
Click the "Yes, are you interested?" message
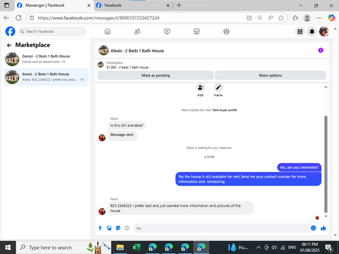299,167
